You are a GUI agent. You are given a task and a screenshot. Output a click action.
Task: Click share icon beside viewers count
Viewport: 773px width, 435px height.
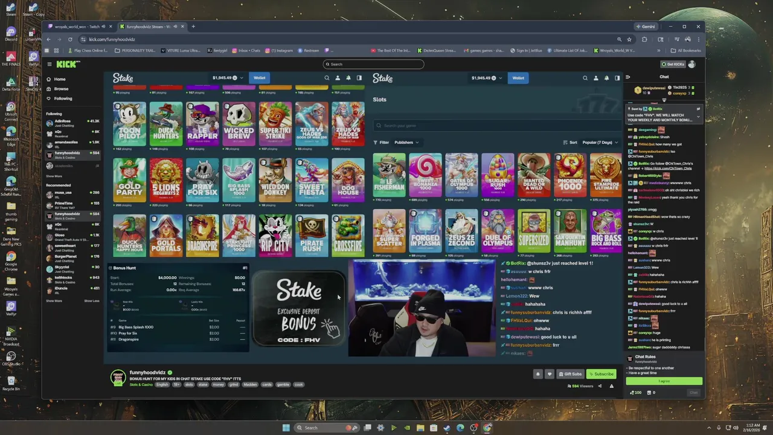tap(600, 386)
